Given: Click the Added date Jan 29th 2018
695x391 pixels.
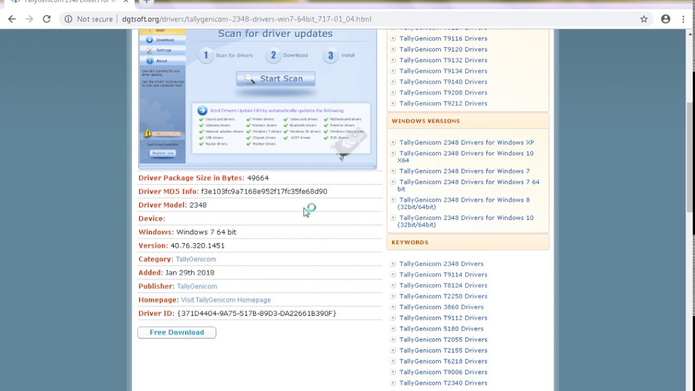Looking at the screenshot, I should click(x=190, y=273).
